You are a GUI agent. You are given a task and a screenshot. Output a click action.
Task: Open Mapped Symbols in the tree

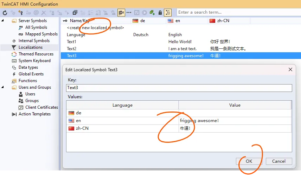pyautogui.click(x=41, y=34)
